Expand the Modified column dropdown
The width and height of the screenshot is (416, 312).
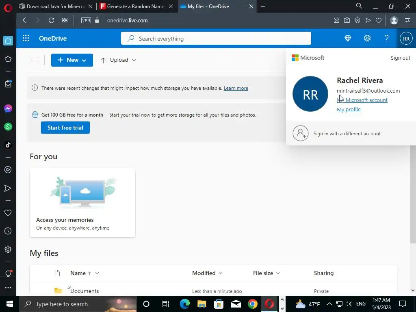click(x=221, y=273)
